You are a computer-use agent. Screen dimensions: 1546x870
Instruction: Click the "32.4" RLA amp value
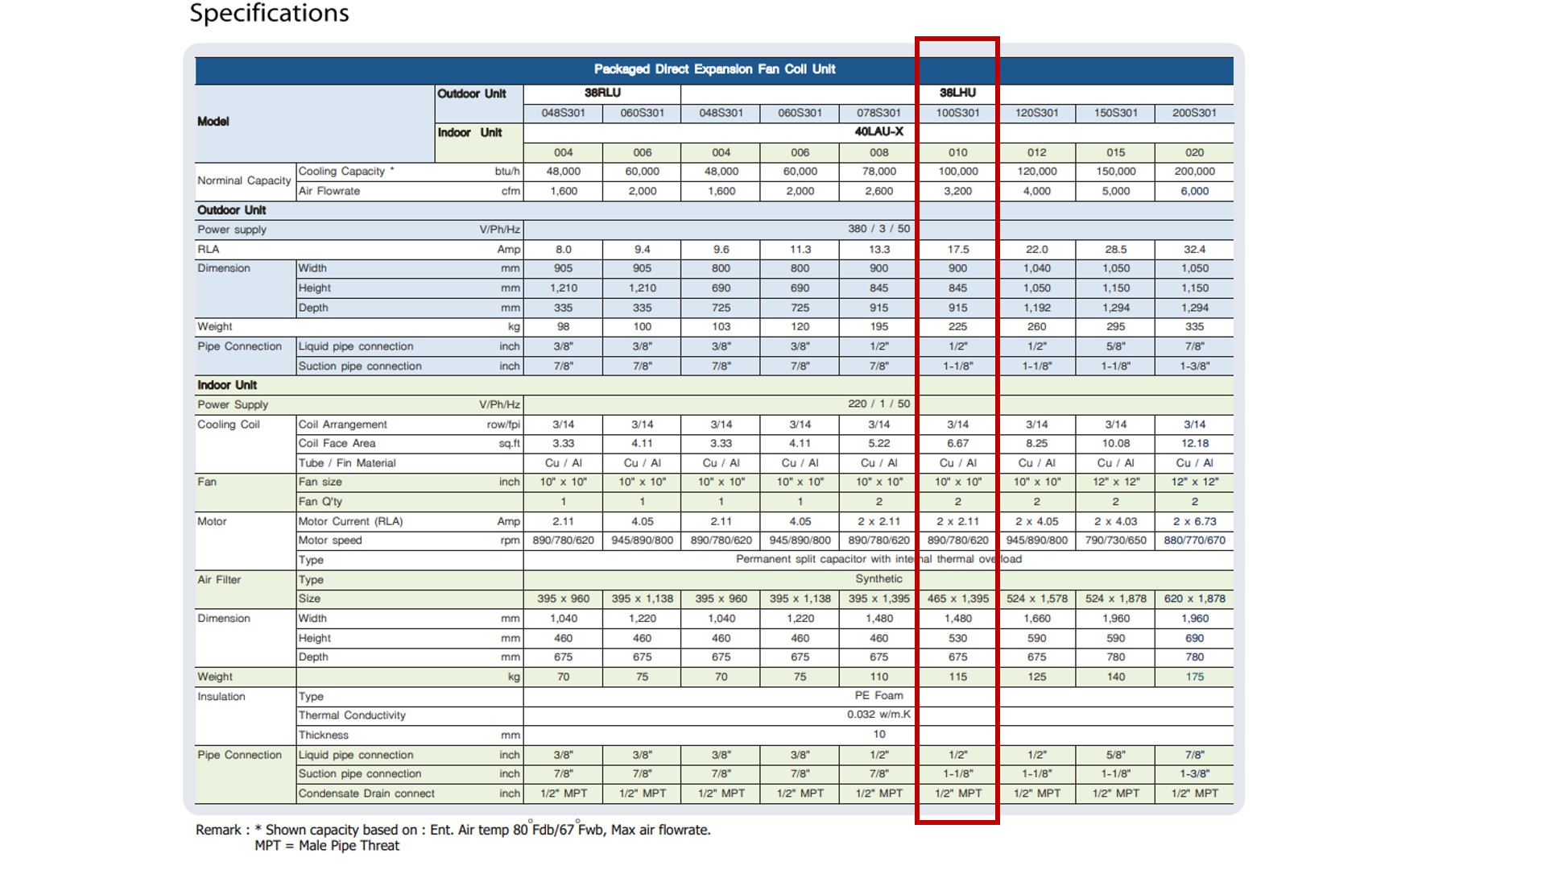1194,250
